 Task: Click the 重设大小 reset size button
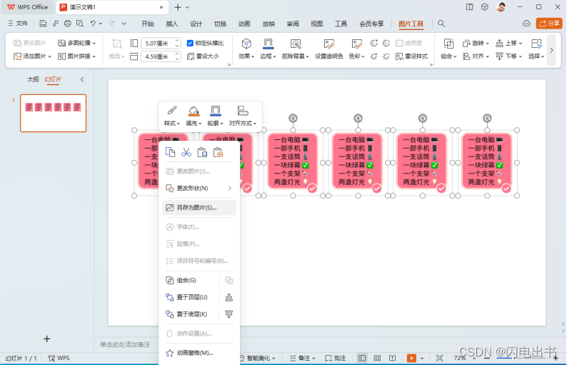(204, 56)
